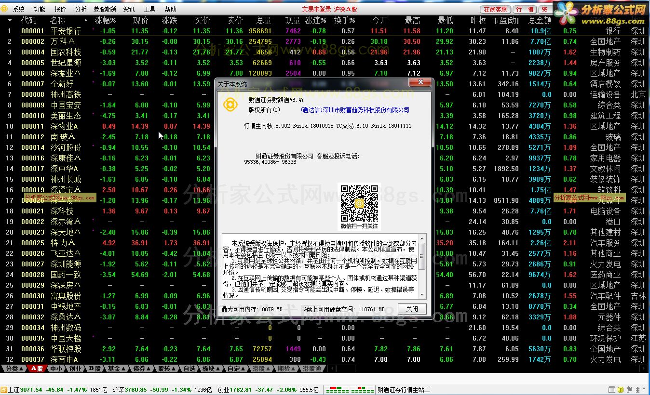Viewport: 650px width, 395px height.
Task: Expand the 基金 tab menu
Action: click(x=116, y=369)
